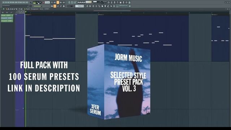This screenshot has height=130, width=231.
Task: Toggle pattern/song mode switch
Action: coord(35,3)
